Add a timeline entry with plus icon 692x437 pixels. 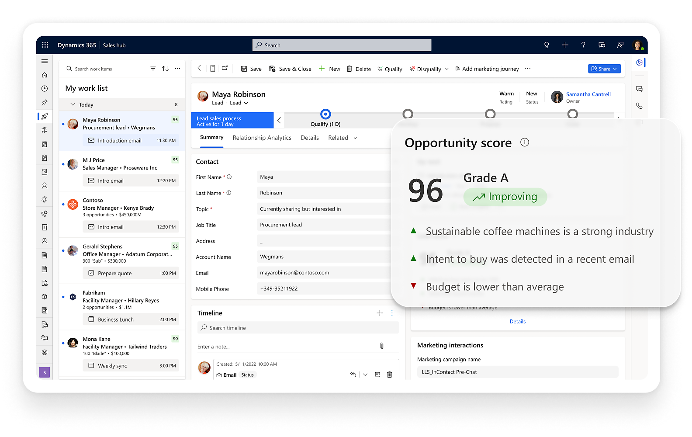(380, 313)
